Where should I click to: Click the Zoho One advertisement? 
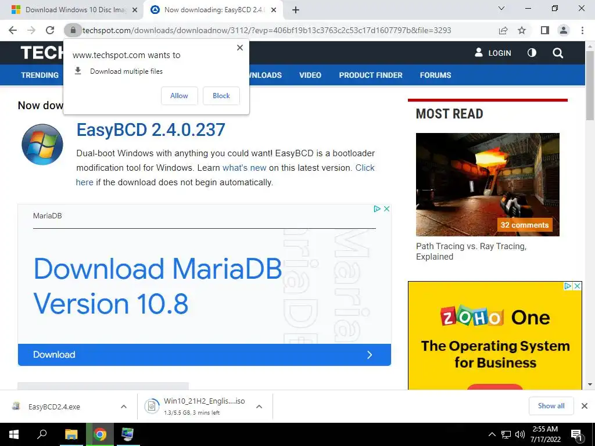click(x=495, y=336)
